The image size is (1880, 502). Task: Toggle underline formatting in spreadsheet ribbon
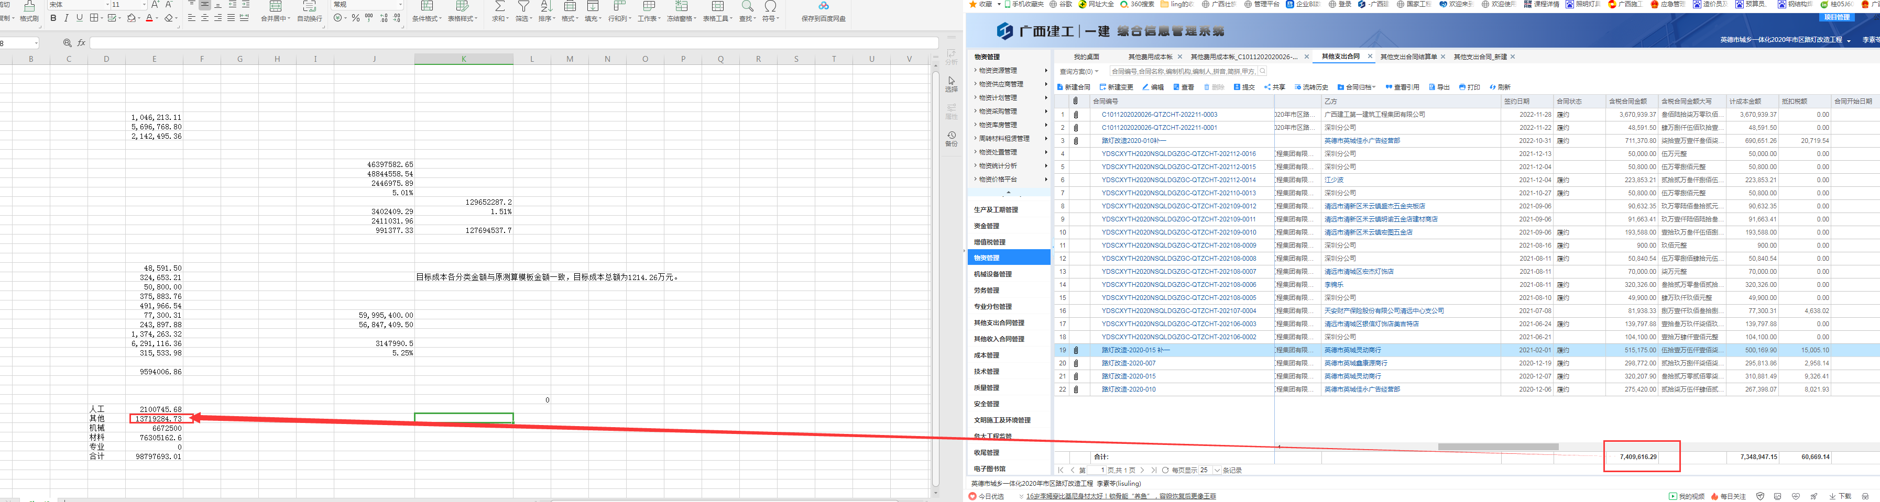[x=80, y=18]
